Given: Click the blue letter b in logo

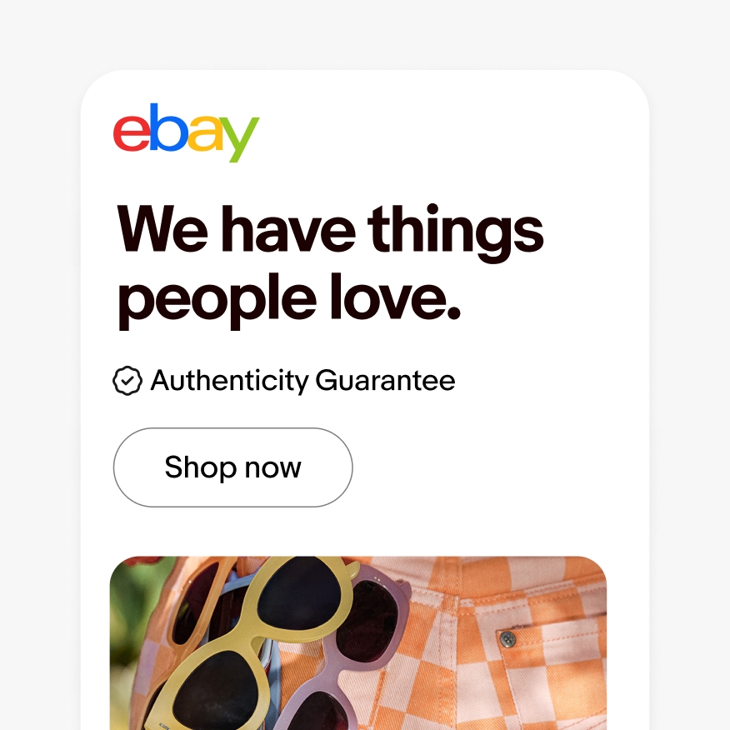Looking at the screenshot, I should click(167, 127).
